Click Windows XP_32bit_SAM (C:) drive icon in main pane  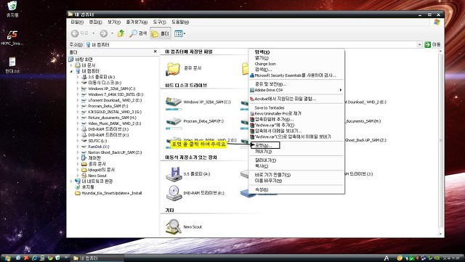pyautogui.click(x=174, y=102)
